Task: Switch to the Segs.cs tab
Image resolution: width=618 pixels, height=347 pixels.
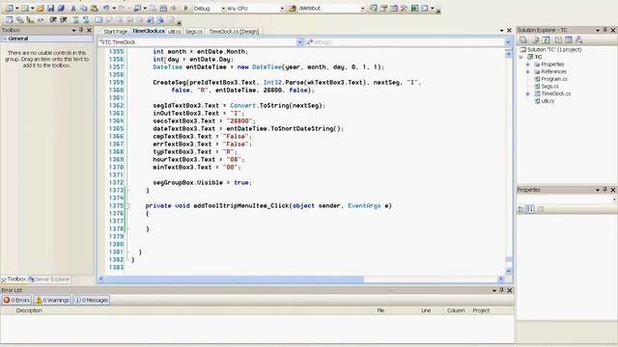Action: point(193,32)
